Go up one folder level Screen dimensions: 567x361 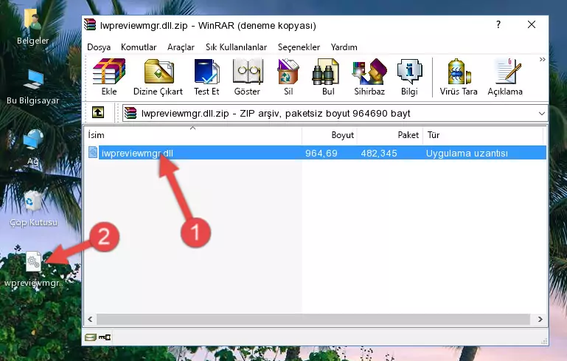point(98,113)
